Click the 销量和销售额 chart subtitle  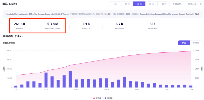pos(9,43)
